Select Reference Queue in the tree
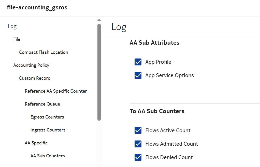The image size is (260, 167). point(42,104)
